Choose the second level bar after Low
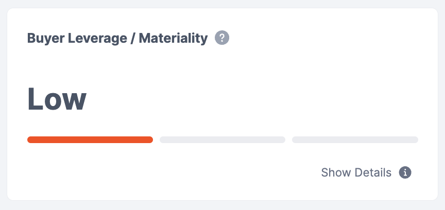The image size is (445, 210). click(222, 139)
